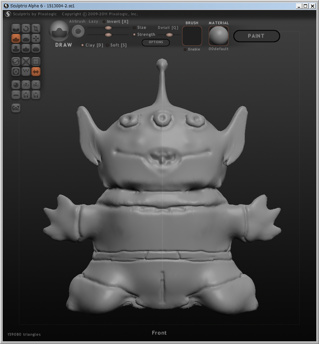Image resolution: width=319 pixels, height=344 pixels.
Task: Switch to PAINT mode
Action: click(257, 36)
